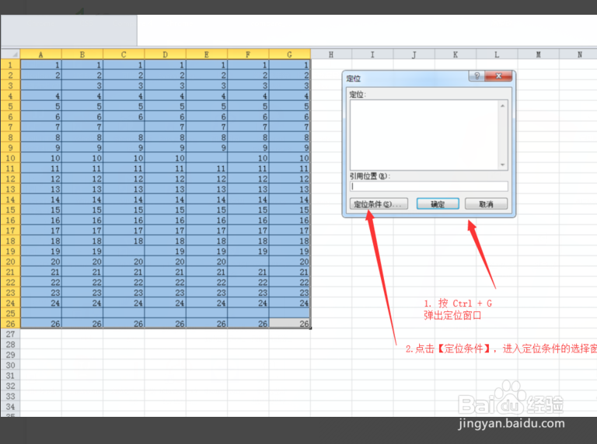Click cell E22 containing 22
Image resolution: width=597 pixels, height=444 pixels.
207,282
